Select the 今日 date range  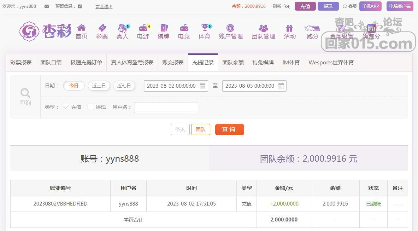click(x=74, y=86)
